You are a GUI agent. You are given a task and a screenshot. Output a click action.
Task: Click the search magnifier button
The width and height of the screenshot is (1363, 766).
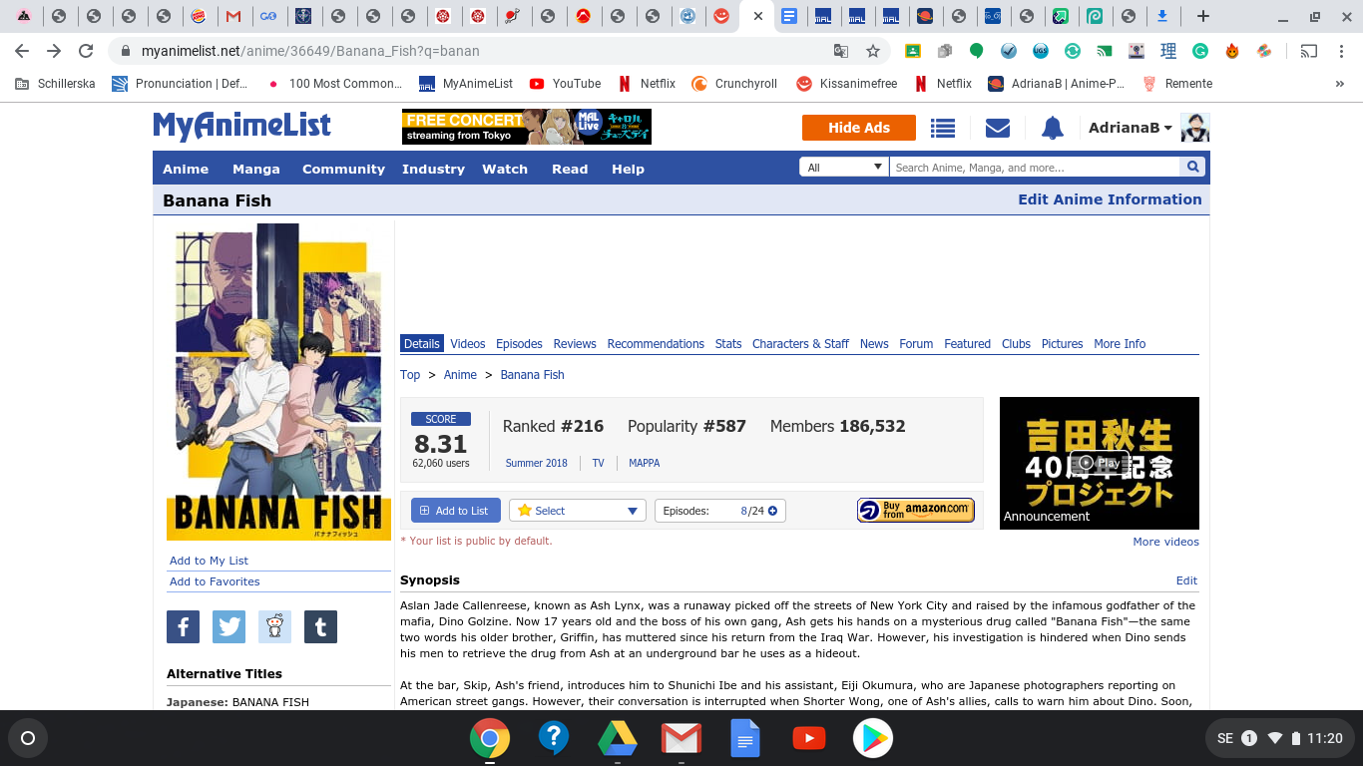click(x=1192, y=168)
